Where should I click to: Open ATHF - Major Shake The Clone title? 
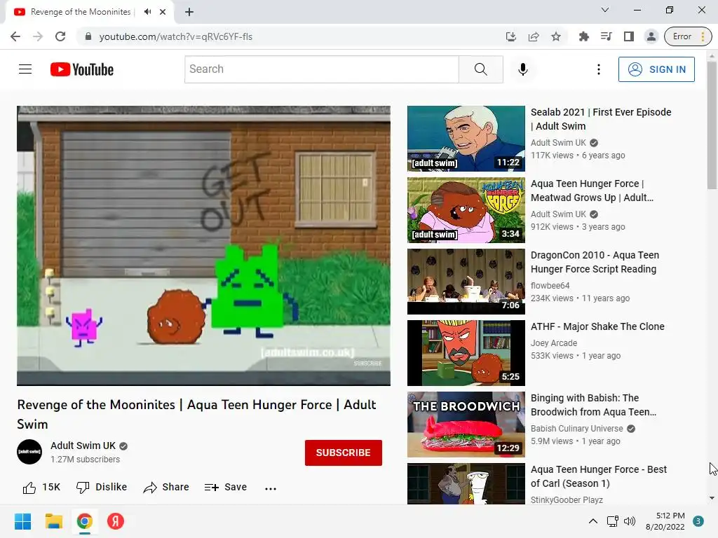tap(597, 326)
